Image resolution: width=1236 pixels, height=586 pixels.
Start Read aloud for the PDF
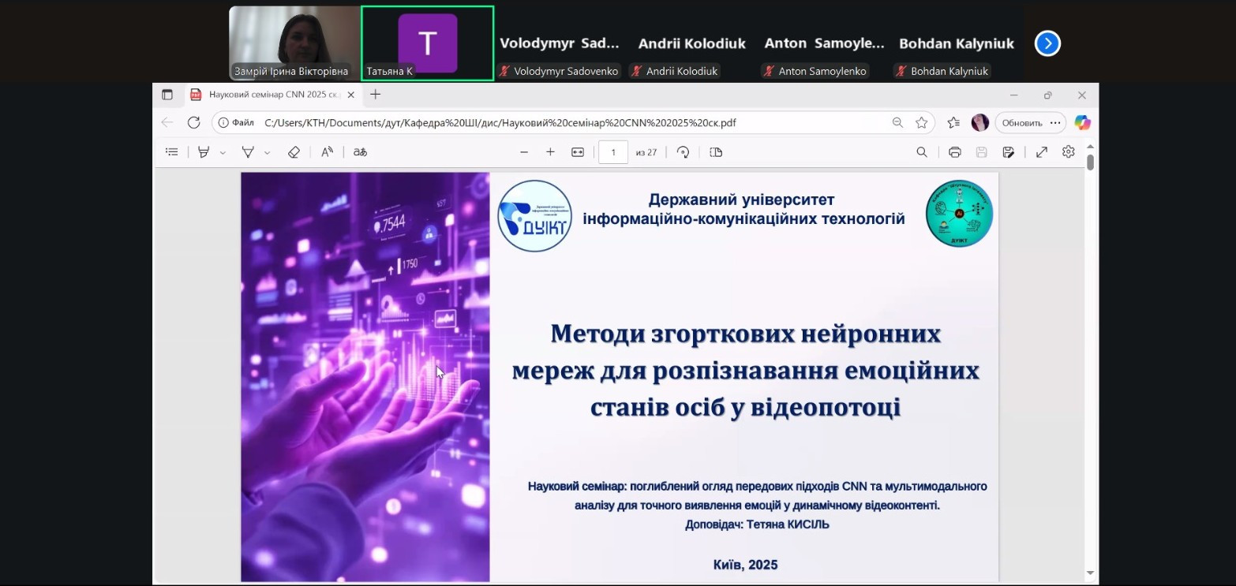[x=327, y=152]
